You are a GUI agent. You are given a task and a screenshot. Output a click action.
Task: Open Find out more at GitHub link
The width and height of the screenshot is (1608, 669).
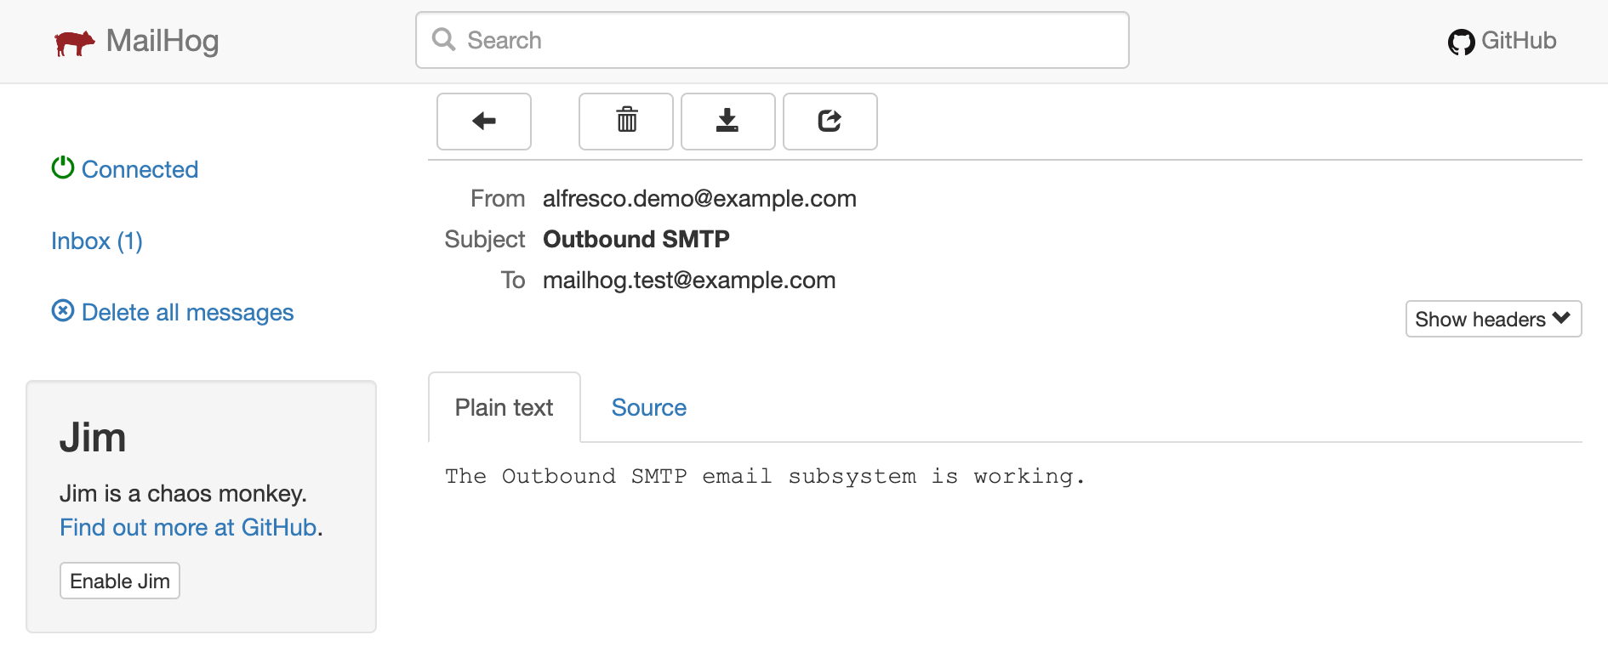(189, 527)
